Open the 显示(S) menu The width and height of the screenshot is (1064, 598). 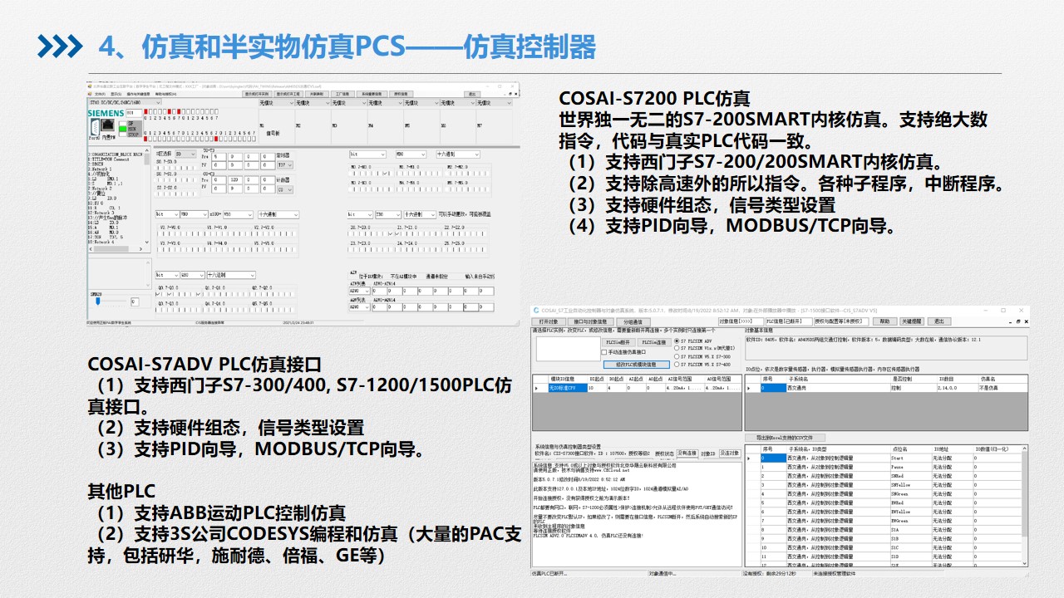coord(116,94)
